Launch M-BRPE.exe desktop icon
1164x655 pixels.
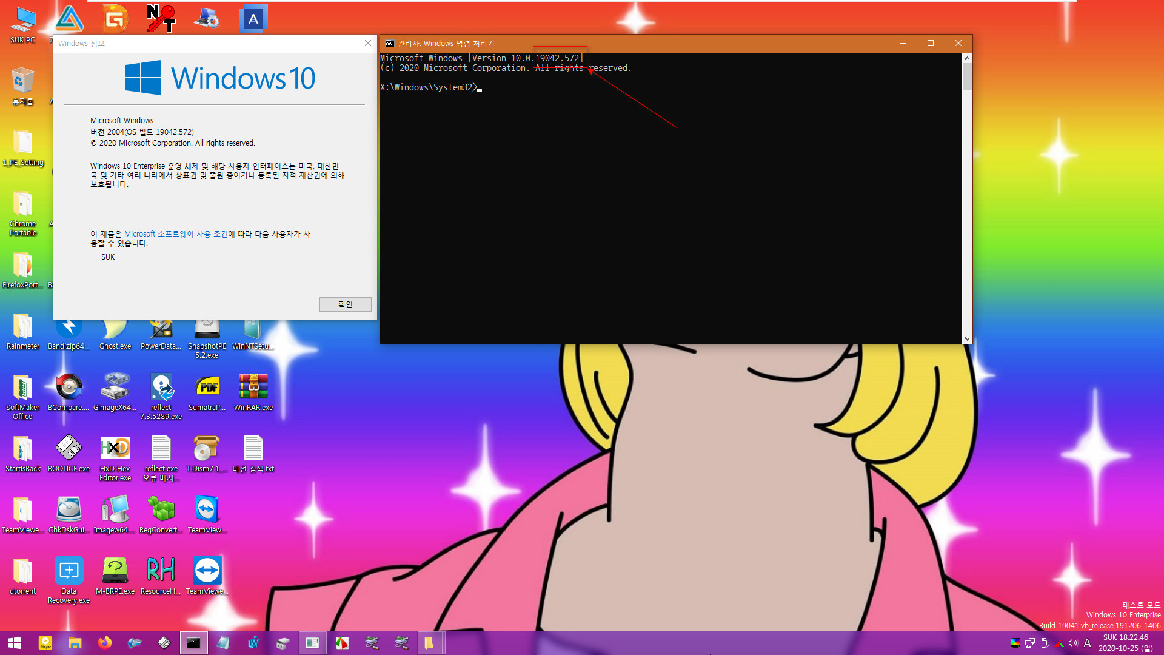[x=115, y=577]
